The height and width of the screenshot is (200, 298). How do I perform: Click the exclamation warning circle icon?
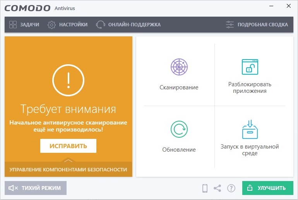pyautogui.click(x=68, y=80)
